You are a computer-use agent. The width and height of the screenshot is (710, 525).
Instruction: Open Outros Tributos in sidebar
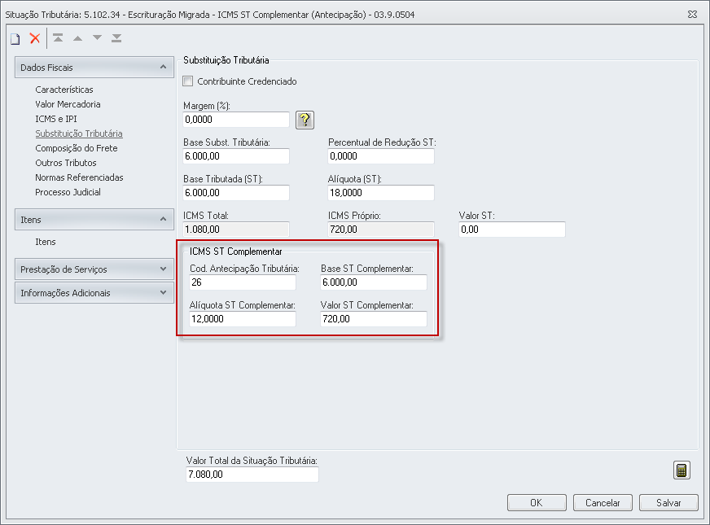(x=65, y=163)
